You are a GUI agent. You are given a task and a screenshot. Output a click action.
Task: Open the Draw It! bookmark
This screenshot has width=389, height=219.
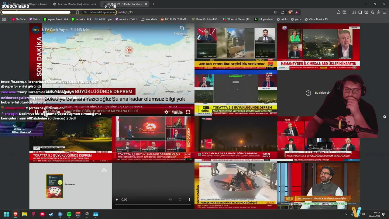click(x=205, y=19)
